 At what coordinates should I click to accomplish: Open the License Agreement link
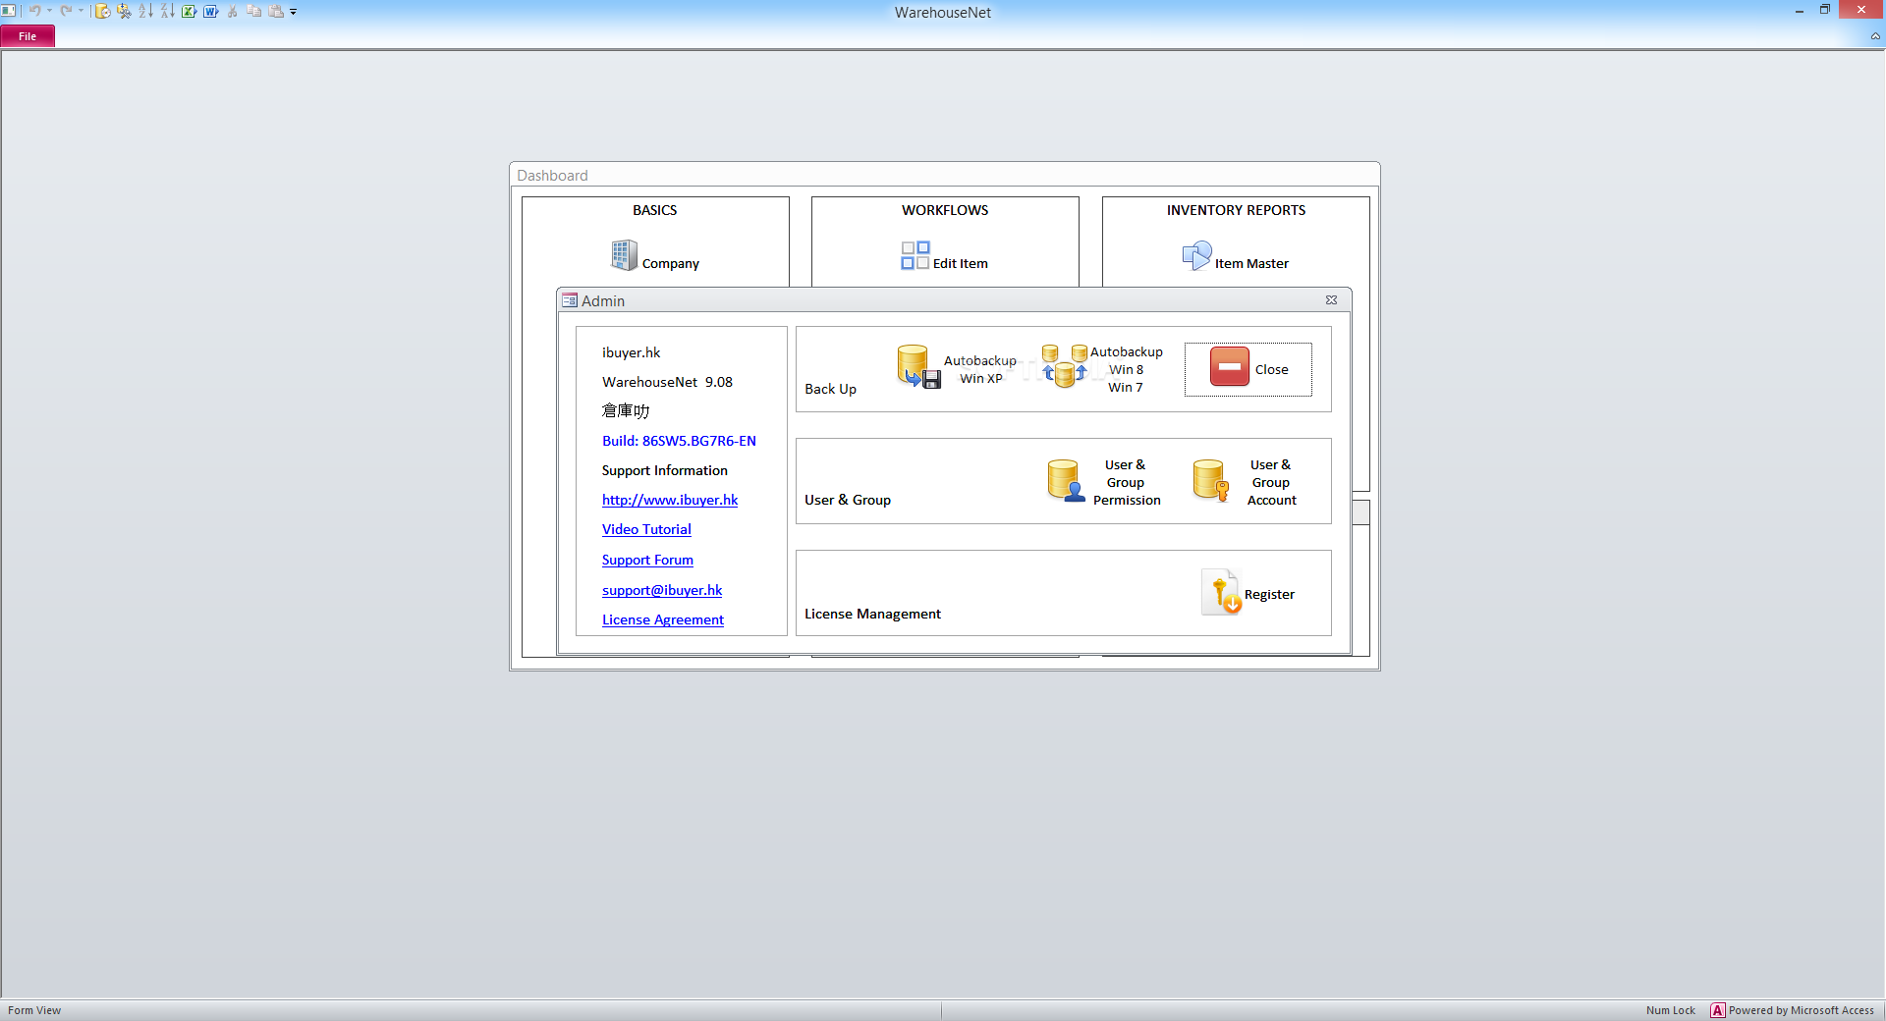663,619
